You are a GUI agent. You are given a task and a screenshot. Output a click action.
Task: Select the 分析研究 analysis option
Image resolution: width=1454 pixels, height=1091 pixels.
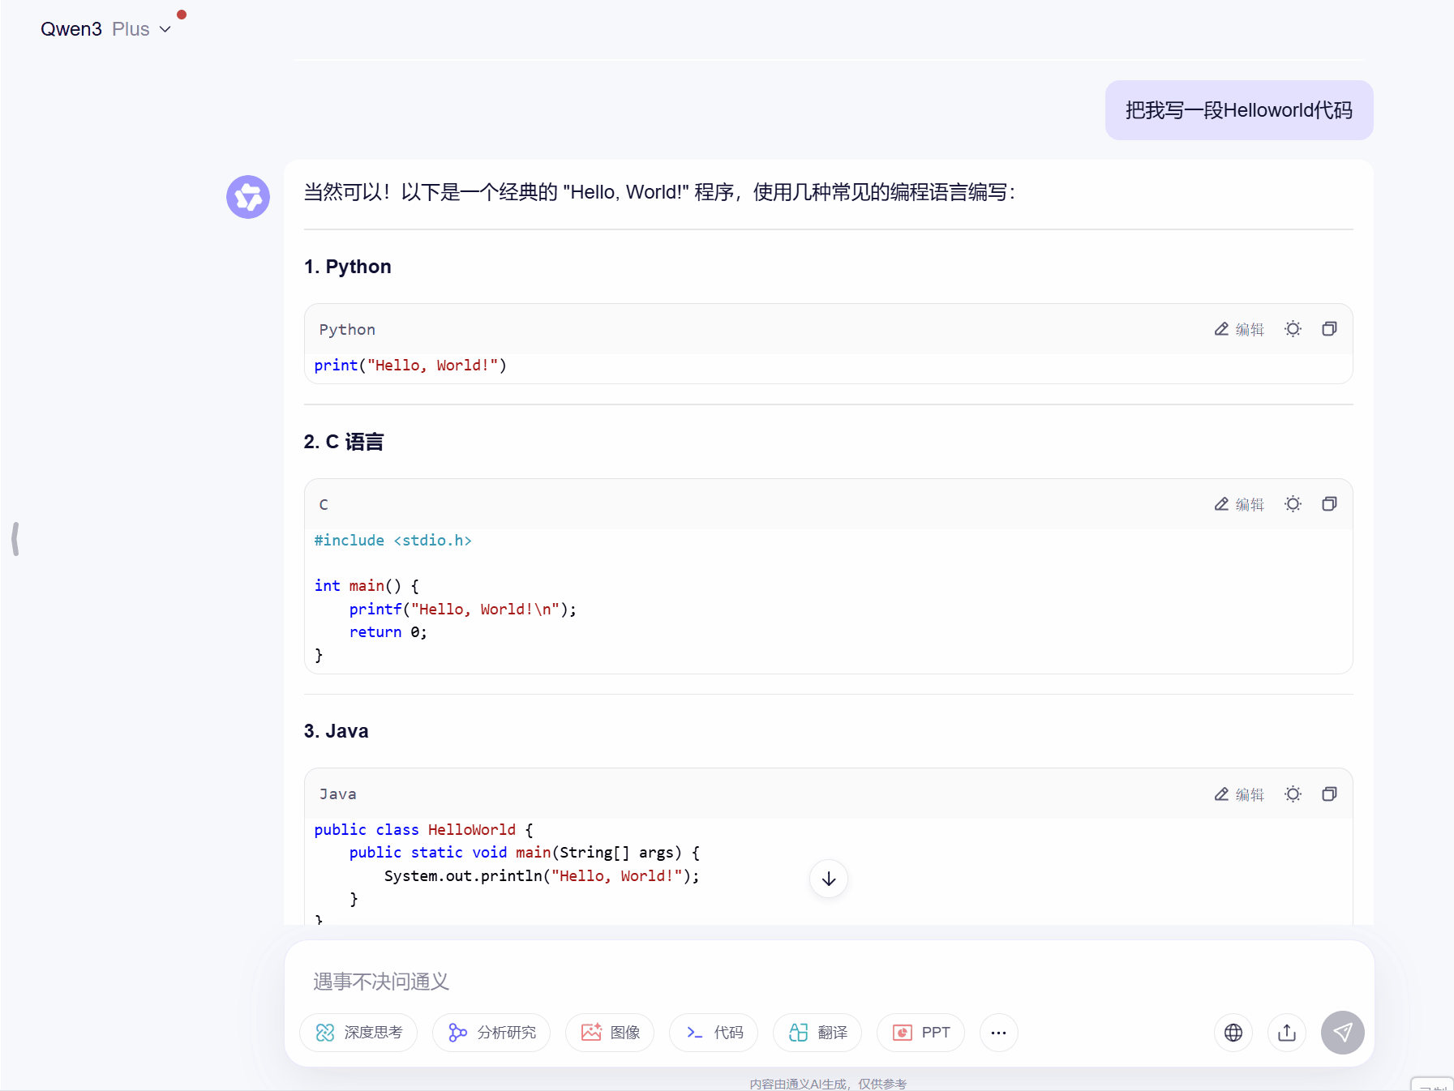click(x=491, y=1033)
